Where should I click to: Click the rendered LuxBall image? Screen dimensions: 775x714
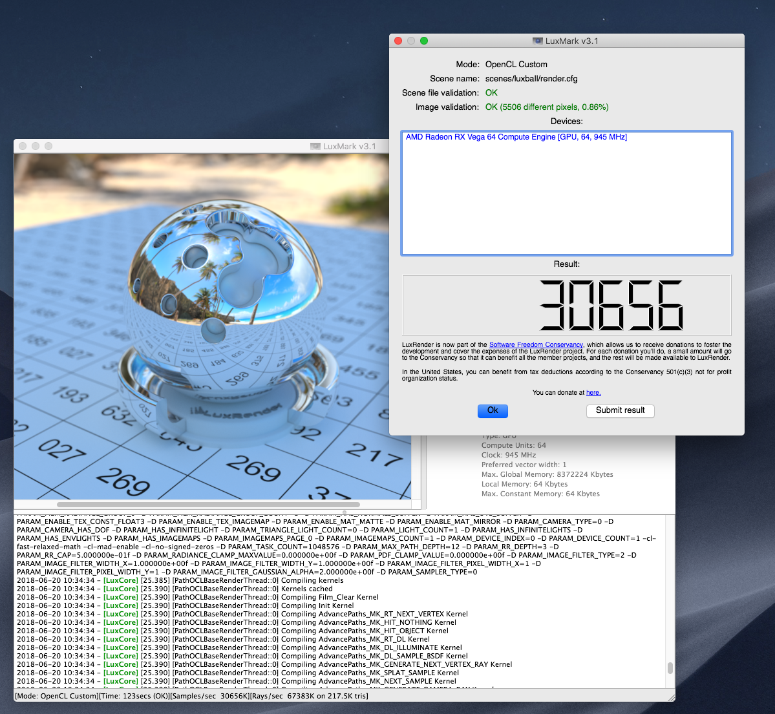point(213,326)
